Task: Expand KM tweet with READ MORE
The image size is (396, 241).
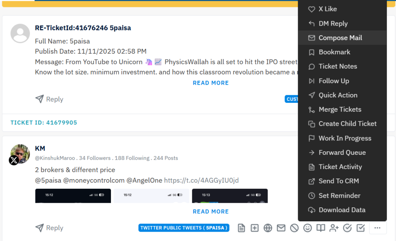Action: pyautogui.click(x=211, y=212)
